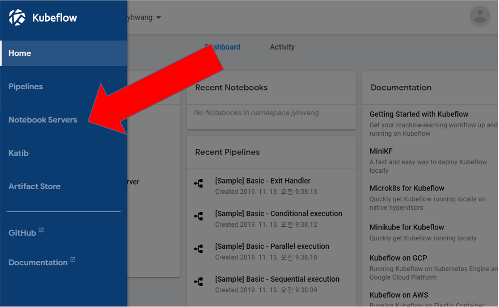The height and width of the screenshot is (307, 499).
Task: Open [Sample] Basic - Parallel execution pipeline
Action: [x=272, y=246]
